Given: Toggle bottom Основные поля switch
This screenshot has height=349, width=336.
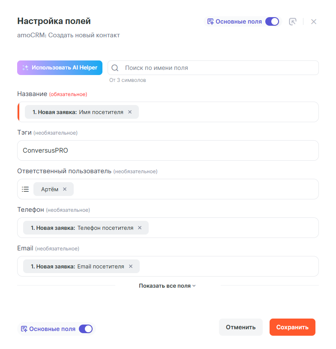Looking at the screenshot, I should pyautogui.click(x=86, y=329).
